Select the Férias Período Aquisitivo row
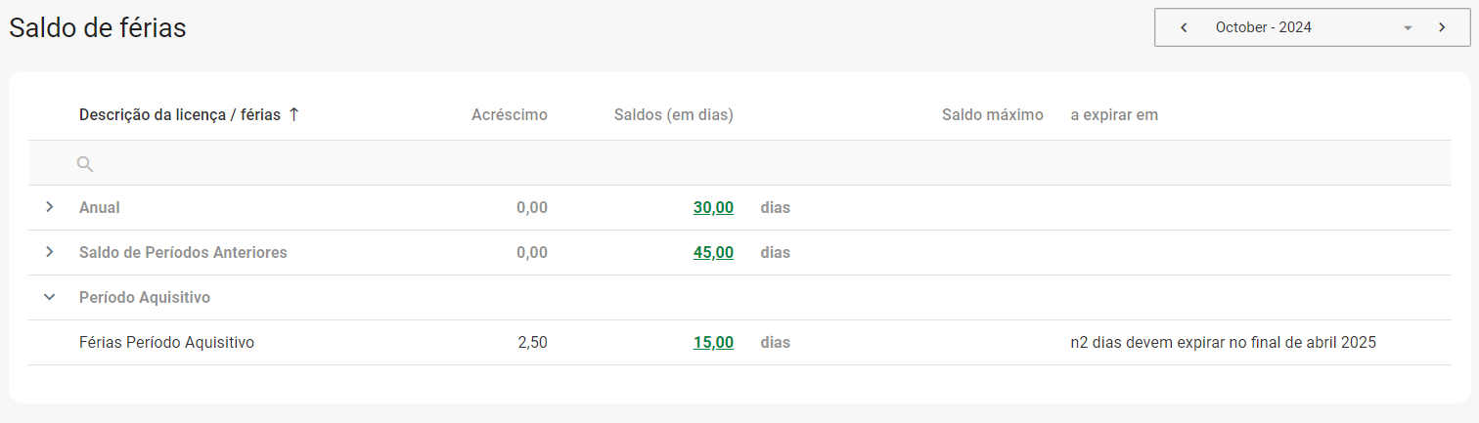Viewport: 1479px width, 423px height. point(166,342)
